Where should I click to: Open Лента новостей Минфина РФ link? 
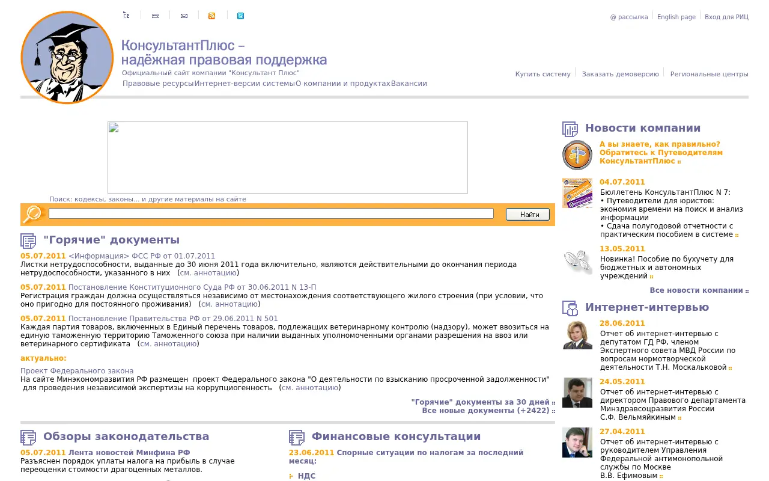click(129, 453)
